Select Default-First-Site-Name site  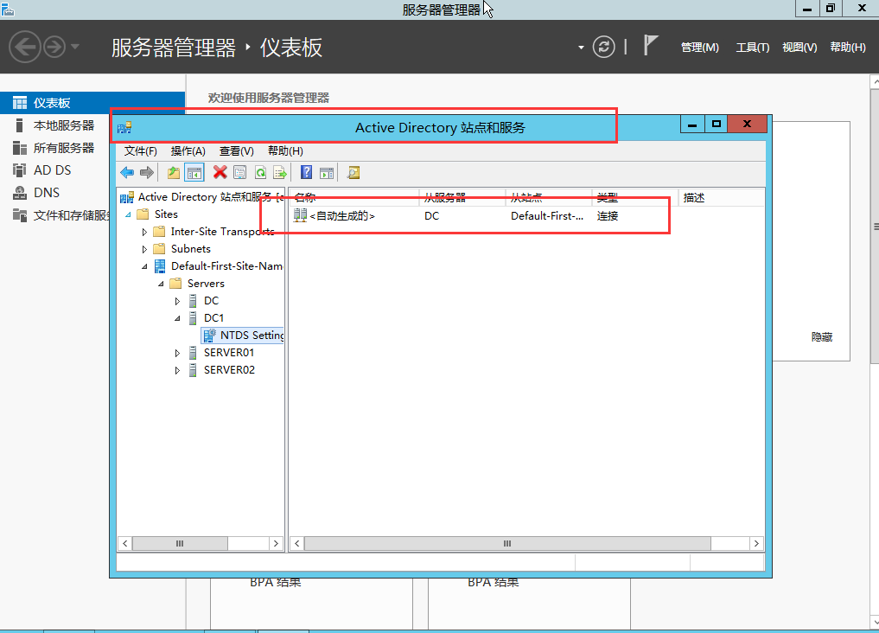(218, 266)
